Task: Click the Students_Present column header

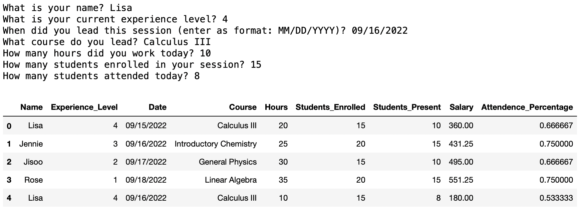Action: pyautogui.click(x=407, y=107)
